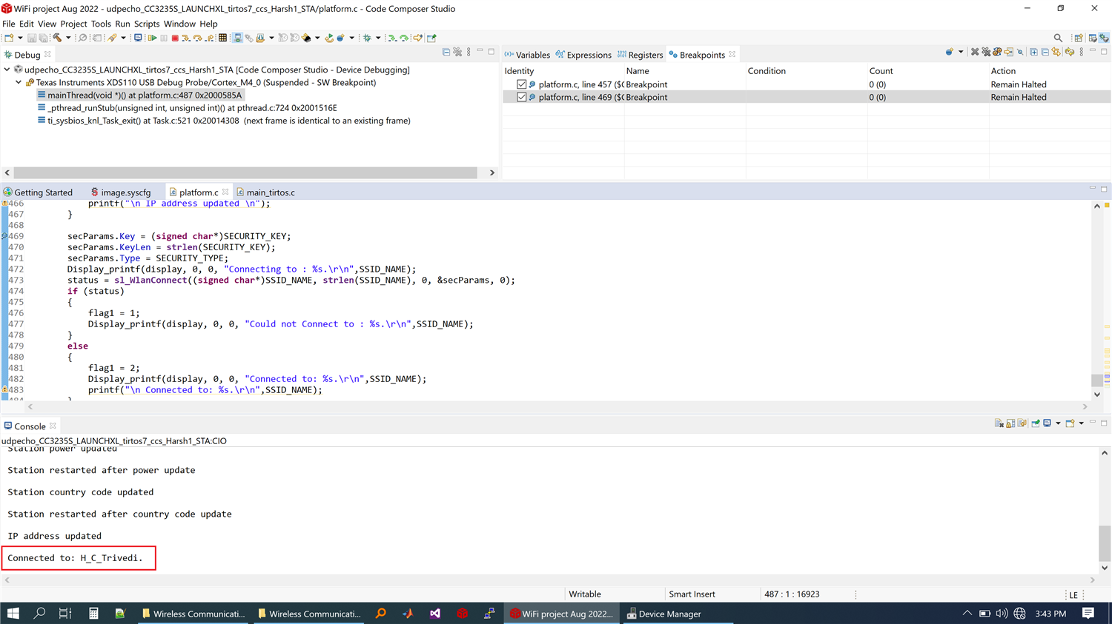The height and width of the screenshot is (624, 1112).
Task: Click Debug view horizontal scrollbar
Action: pyautogui.click(x=245, y=172)
